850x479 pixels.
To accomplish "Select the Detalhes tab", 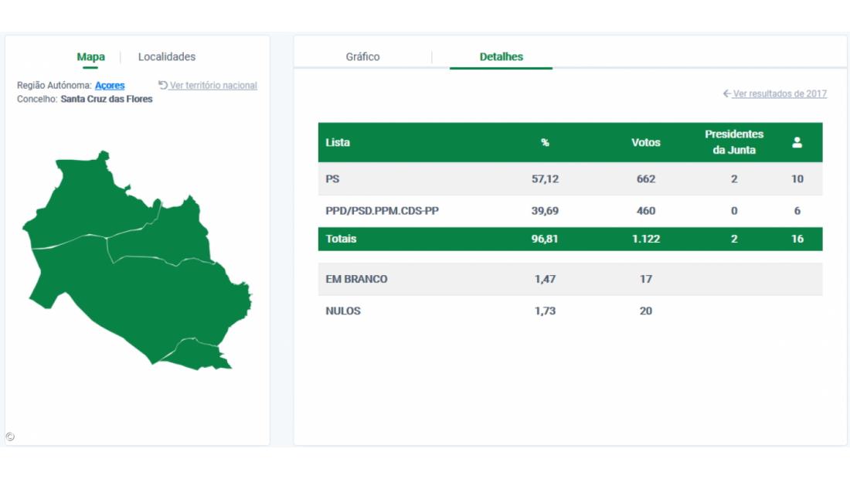I will pyautogui.click(x=501, y=56).
